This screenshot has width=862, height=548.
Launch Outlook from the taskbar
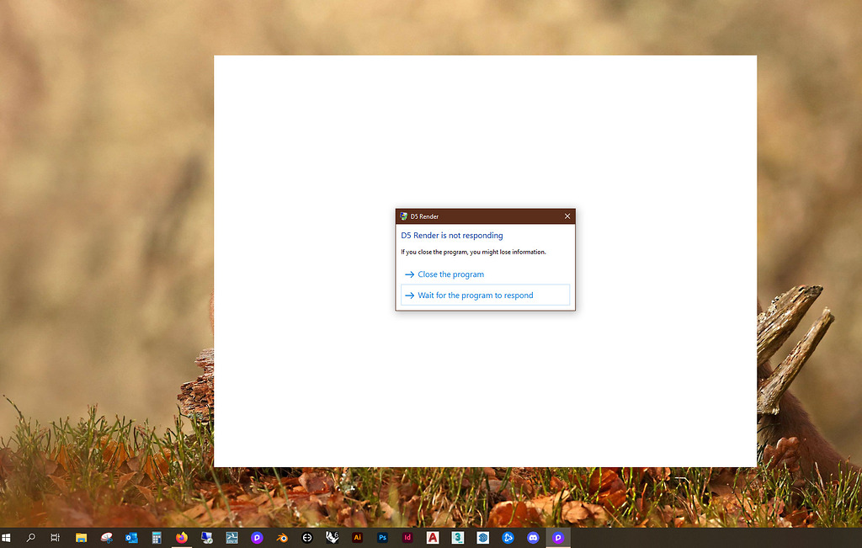(x=131, y=538)
